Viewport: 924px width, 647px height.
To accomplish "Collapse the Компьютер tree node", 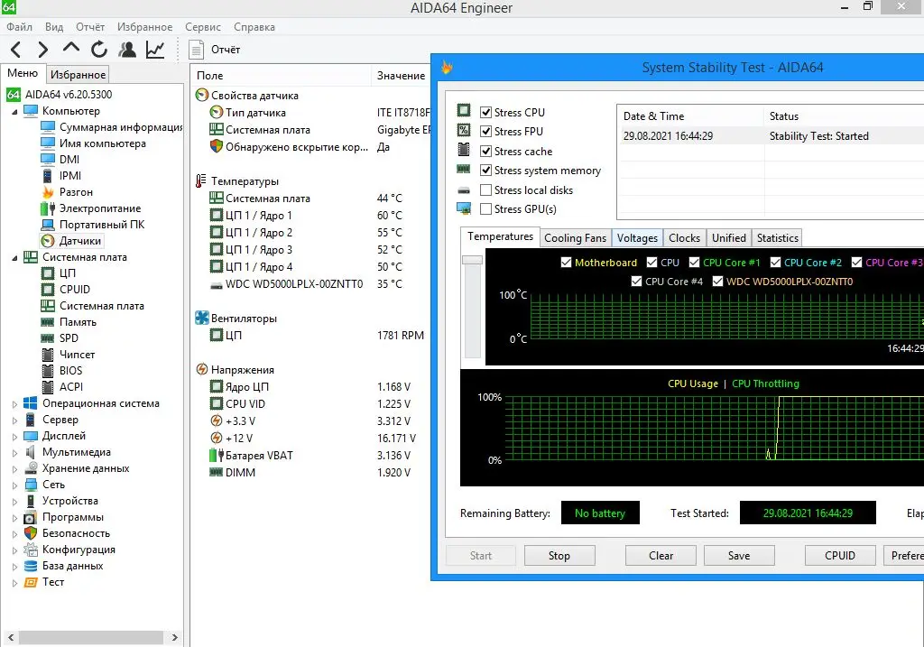I will point(14,111).
